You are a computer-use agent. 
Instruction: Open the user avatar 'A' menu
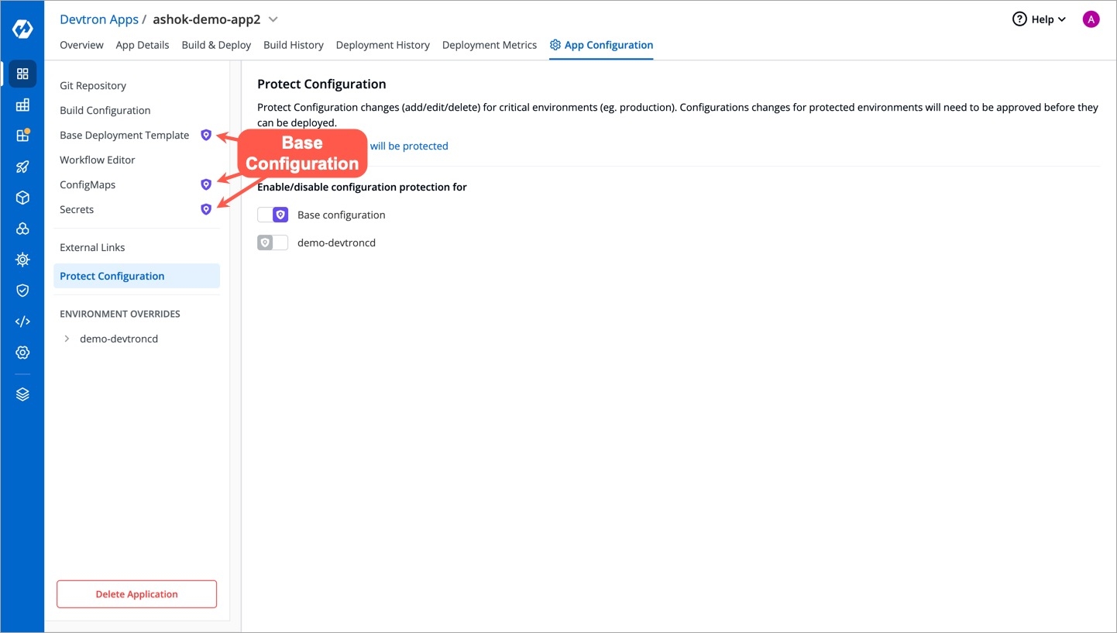tap(1091, 19)
